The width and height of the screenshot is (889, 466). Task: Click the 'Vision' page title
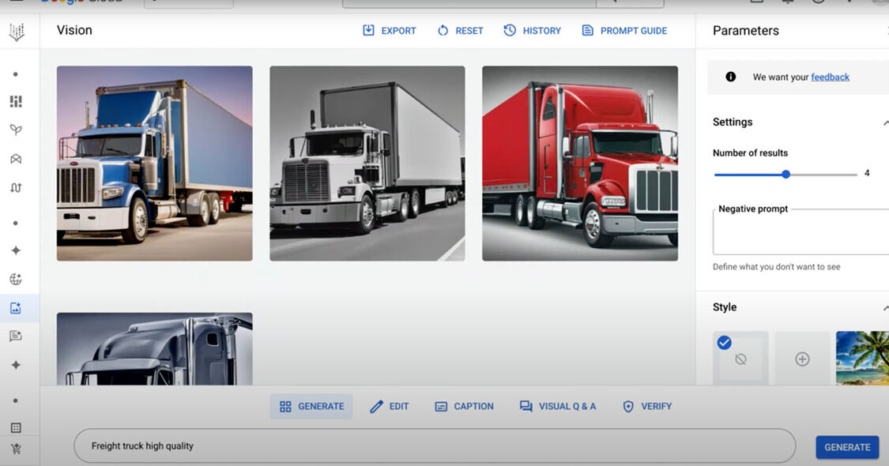(74, 30)
